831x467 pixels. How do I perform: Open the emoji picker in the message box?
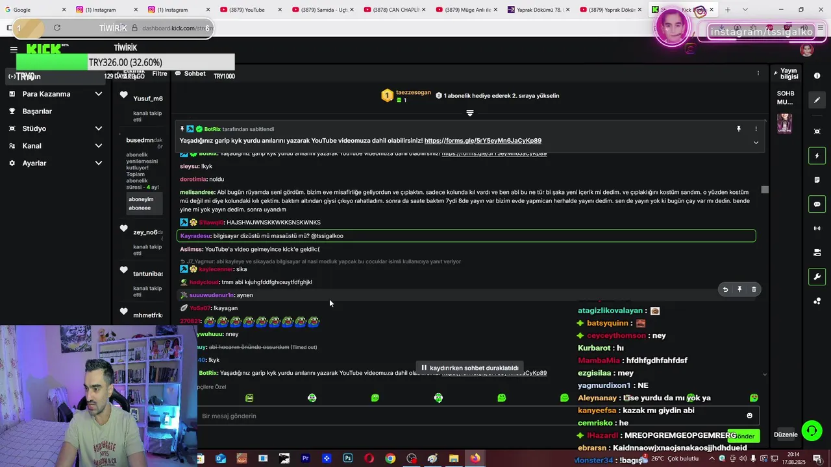tap(749, 416)
